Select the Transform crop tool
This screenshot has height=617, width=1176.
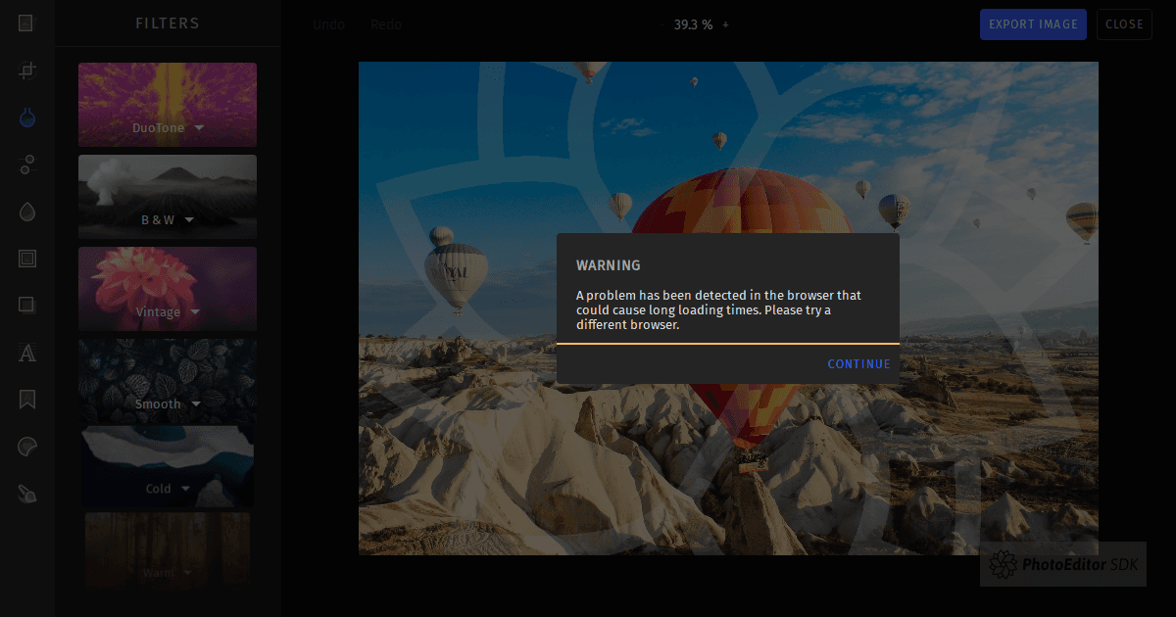pos(27,71)
